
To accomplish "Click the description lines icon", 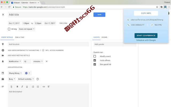I will pyautogui.click(x=3, y=87).
